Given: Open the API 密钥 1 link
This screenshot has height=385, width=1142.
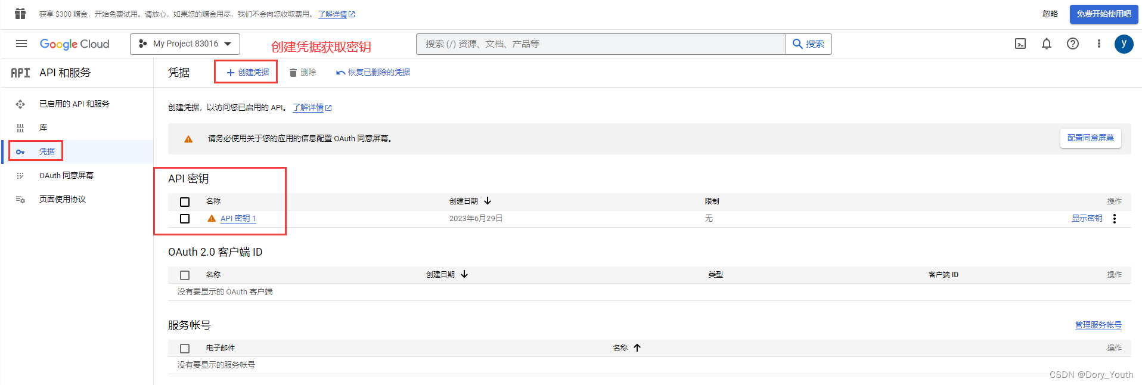Looking at the screenshot, I should (238, 219).
